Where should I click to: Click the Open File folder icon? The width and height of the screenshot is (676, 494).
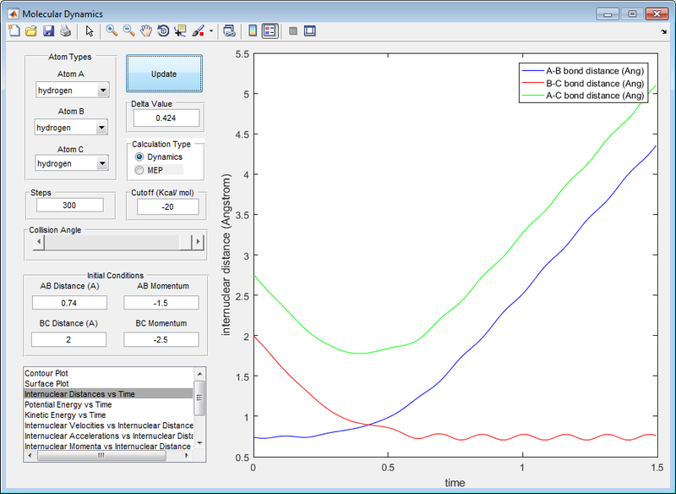click(30, 31)
